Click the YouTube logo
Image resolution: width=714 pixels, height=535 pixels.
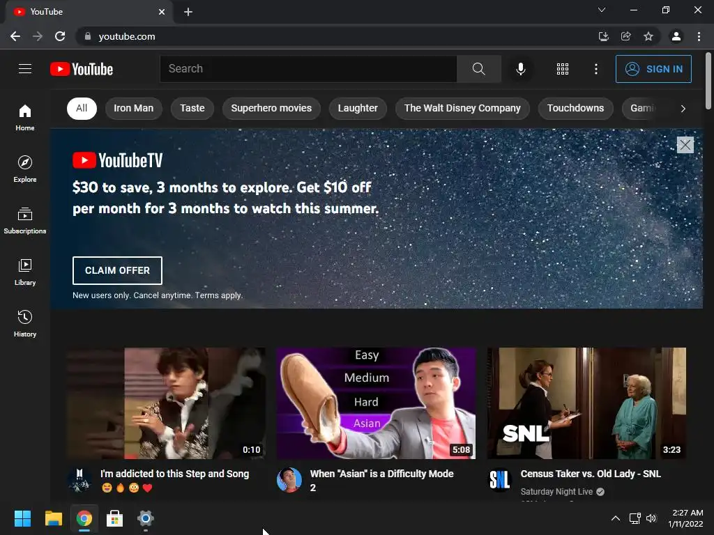point(82,69)
